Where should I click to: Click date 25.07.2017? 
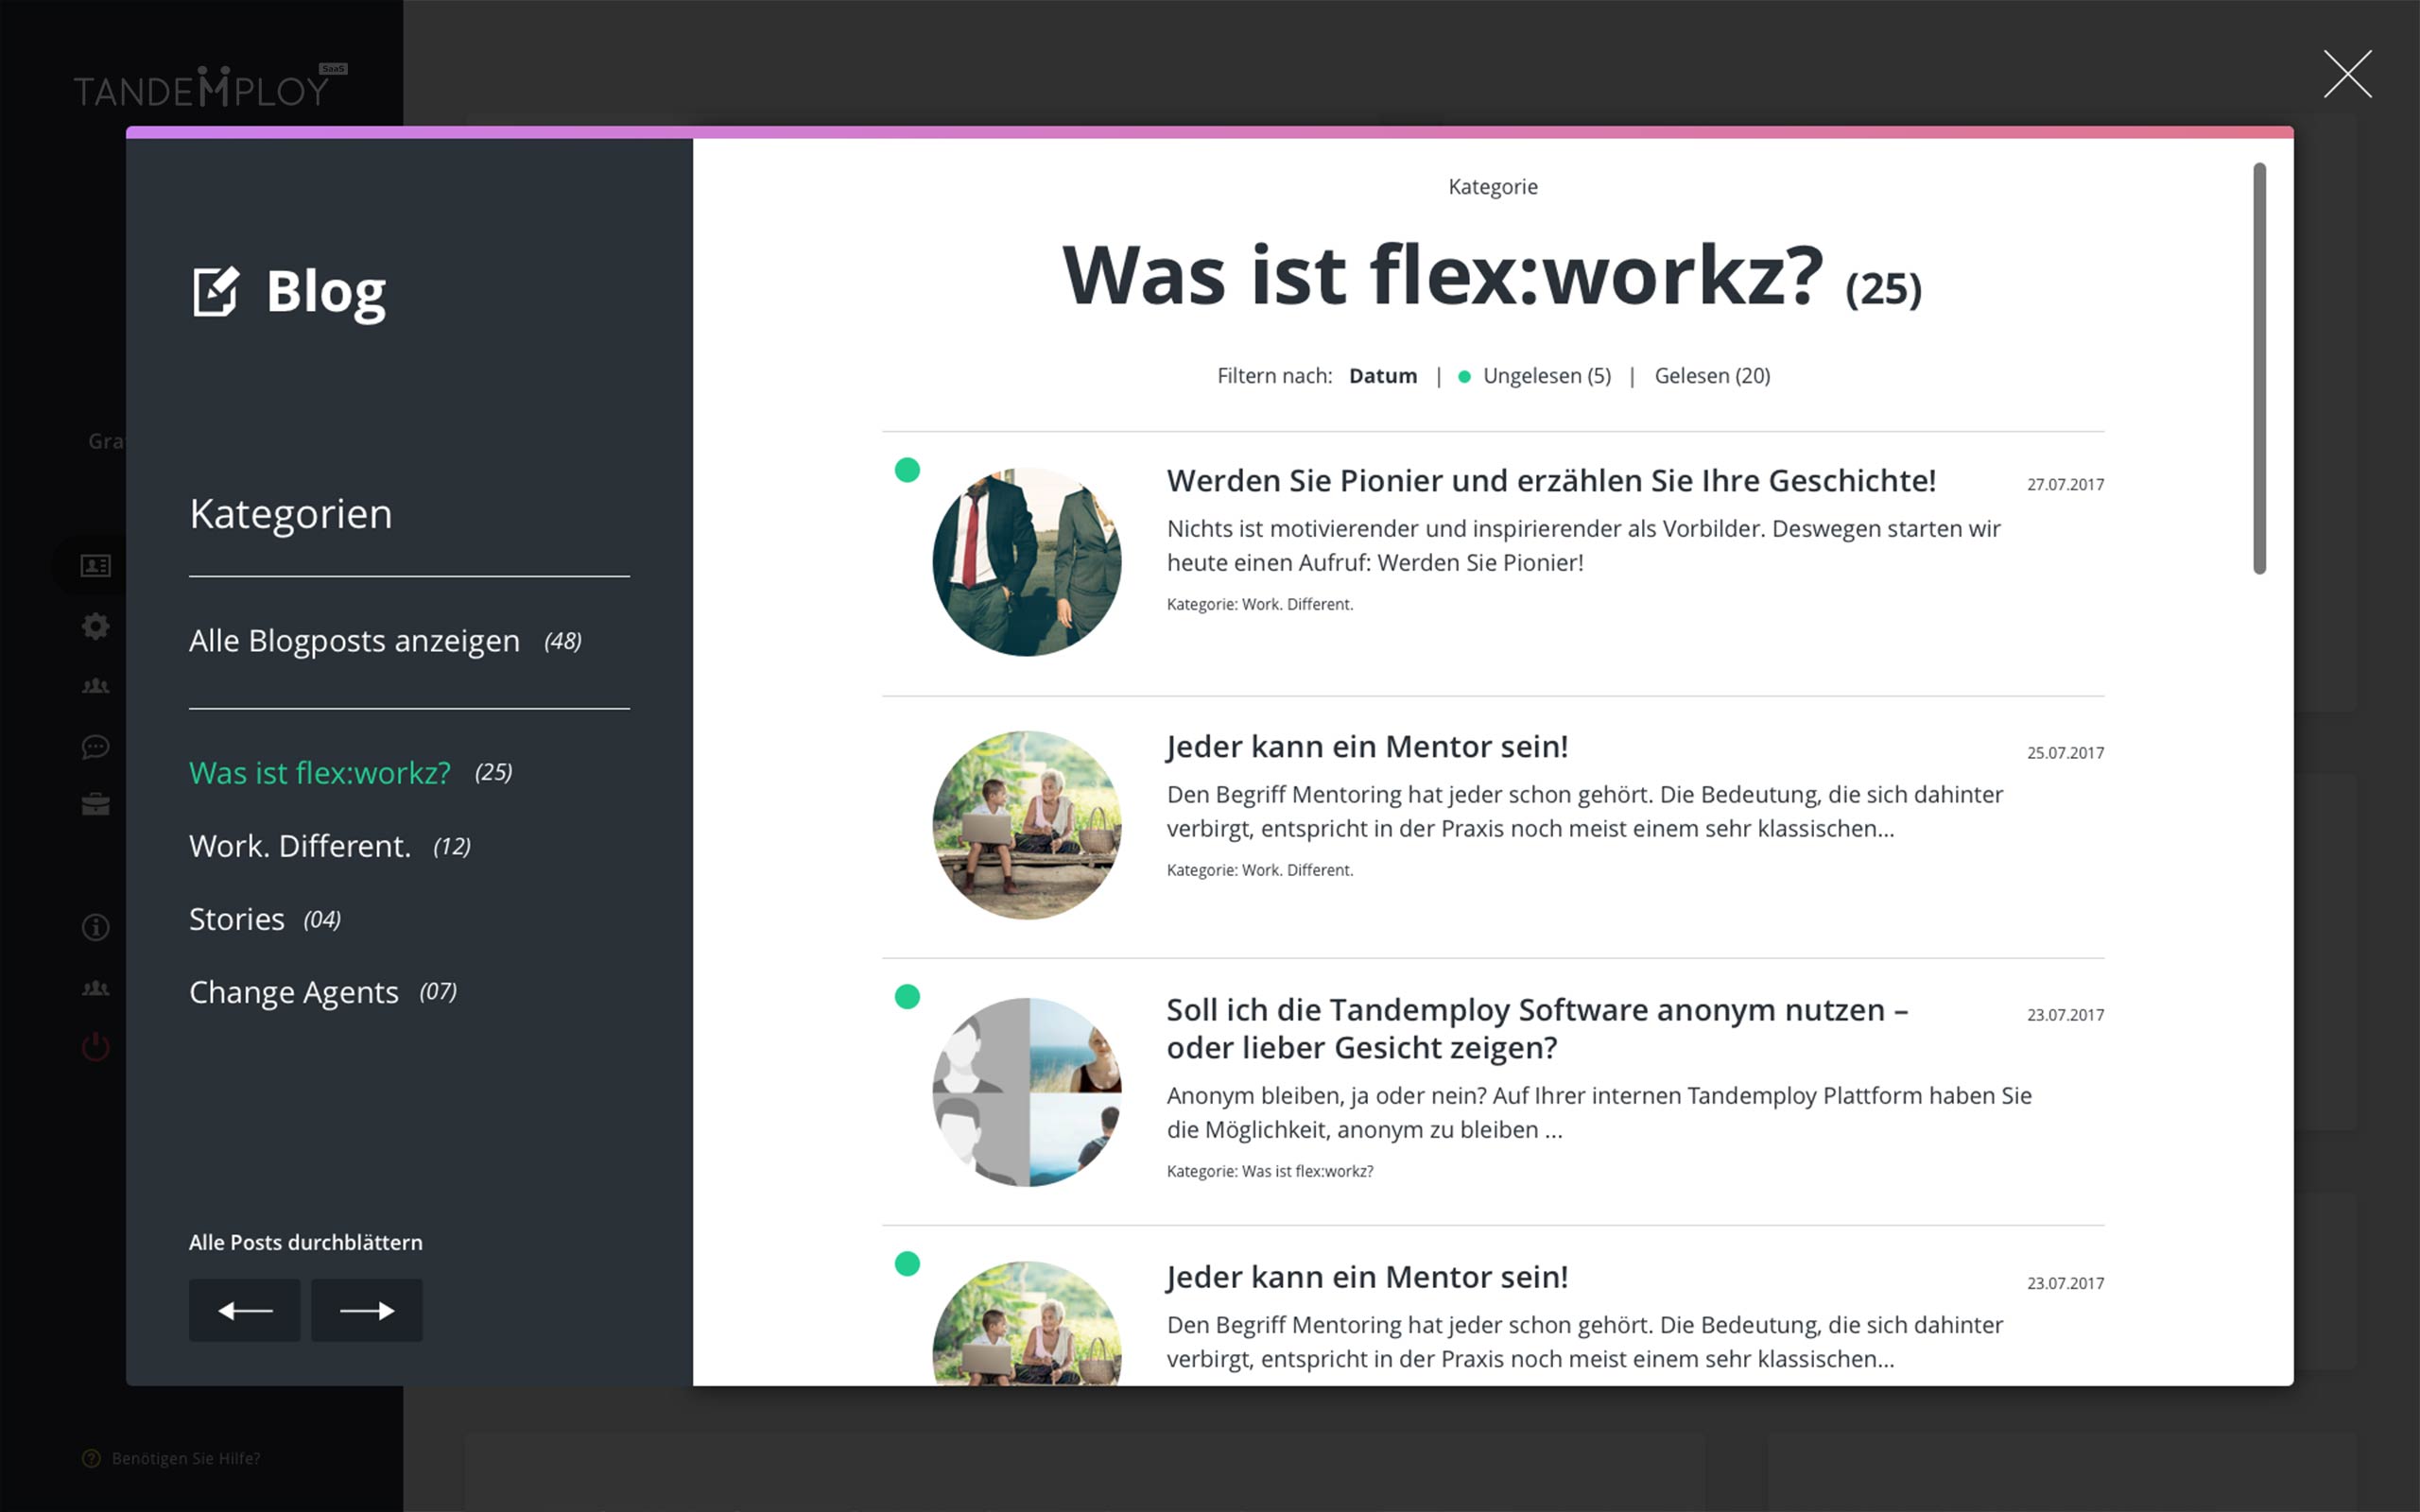(x=2065, y=753)
